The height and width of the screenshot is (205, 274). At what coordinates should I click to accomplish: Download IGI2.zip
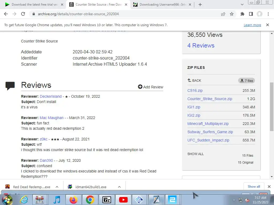tap(194, 115)
